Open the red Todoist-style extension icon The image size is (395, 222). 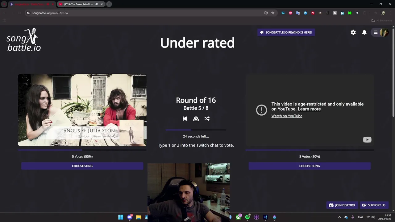click(x=313, y=13)
